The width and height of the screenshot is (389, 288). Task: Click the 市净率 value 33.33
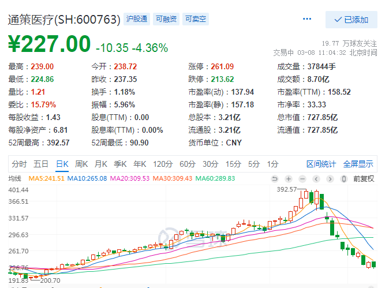(x=316, y=104)
